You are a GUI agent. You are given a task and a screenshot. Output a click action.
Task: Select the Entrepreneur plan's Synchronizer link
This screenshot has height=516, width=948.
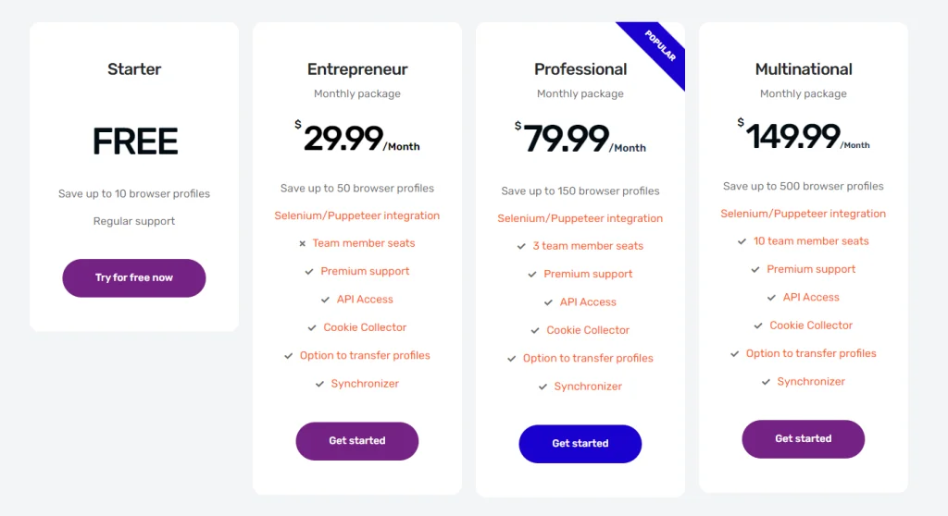[365, 384]
